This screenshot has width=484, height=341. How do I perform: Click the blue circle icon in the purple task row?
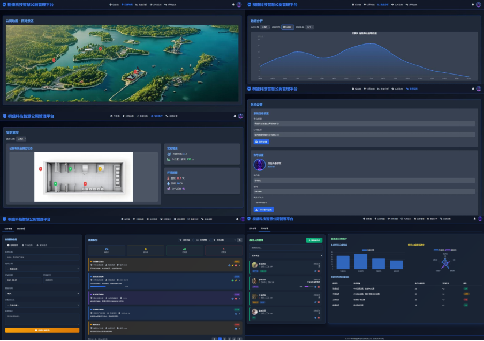point(233,299)
